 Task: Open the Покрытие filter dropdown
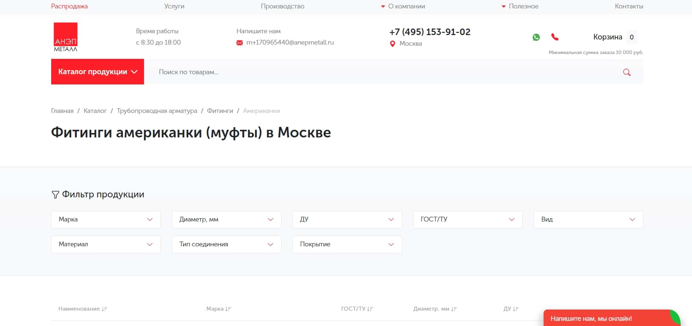(347, 244)
